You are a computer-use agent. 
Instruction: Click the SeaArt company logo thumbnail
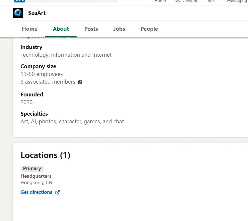[x=18, y=13]
